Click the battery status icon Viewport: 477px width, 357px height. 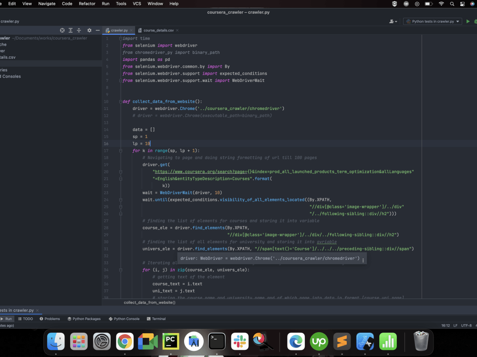click(429, 4)
